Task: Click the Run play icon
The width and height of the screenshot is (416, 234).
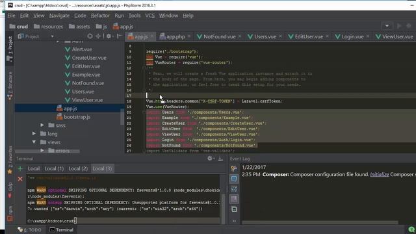Action: (x=398, y=26)
